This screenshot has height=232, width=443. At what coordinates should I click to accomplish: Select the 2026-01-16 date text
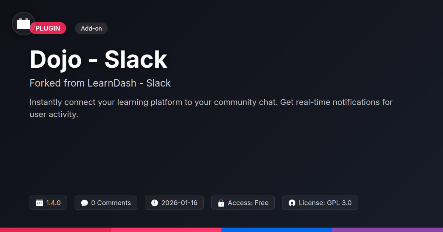[179, 203]
